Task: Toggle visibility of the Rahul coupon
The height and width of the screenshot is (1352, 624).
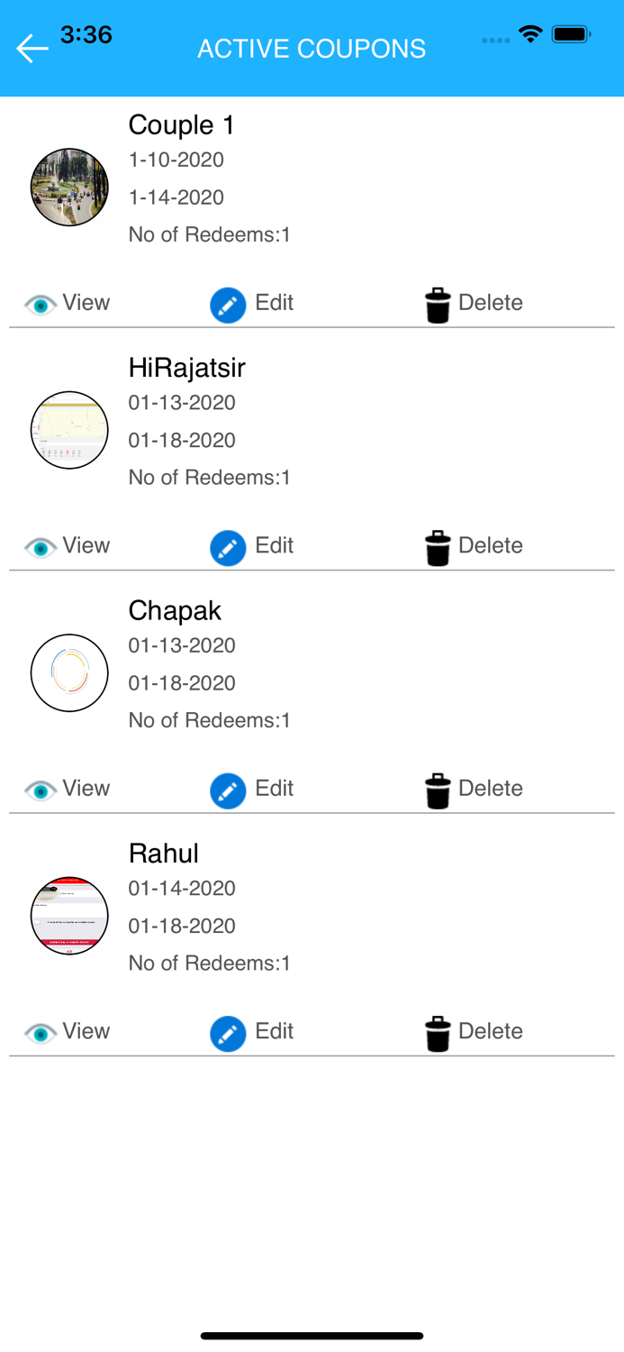Action: 40,1034
